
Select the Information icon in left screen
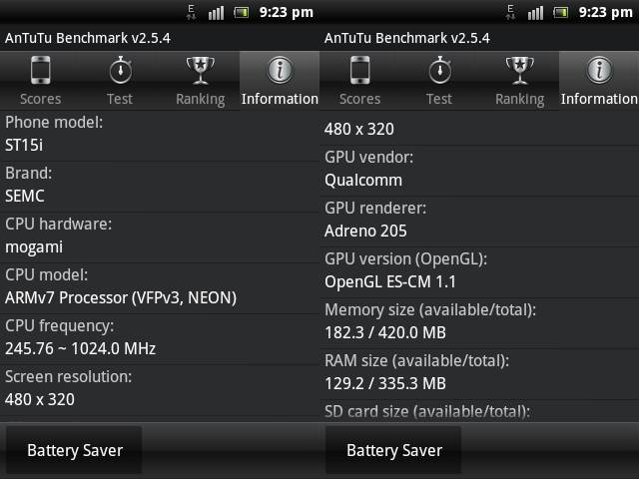pyautogui.click(x=280, y=70)
